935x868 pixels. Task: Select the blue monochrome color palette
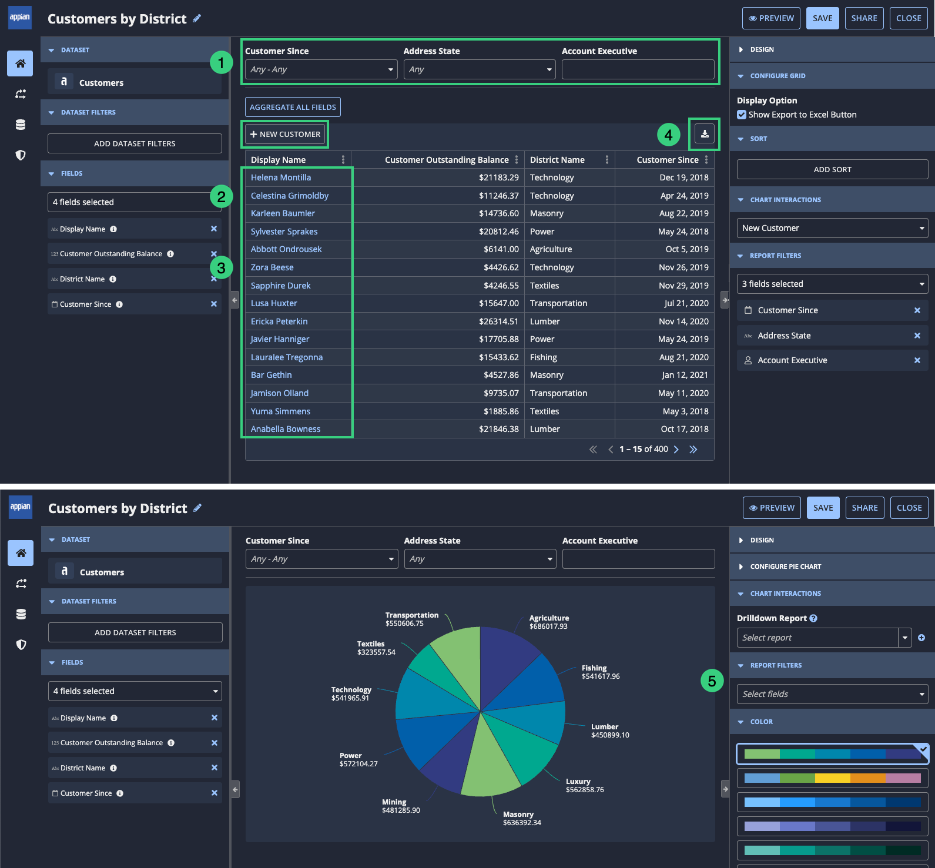(x=832, y=802)
